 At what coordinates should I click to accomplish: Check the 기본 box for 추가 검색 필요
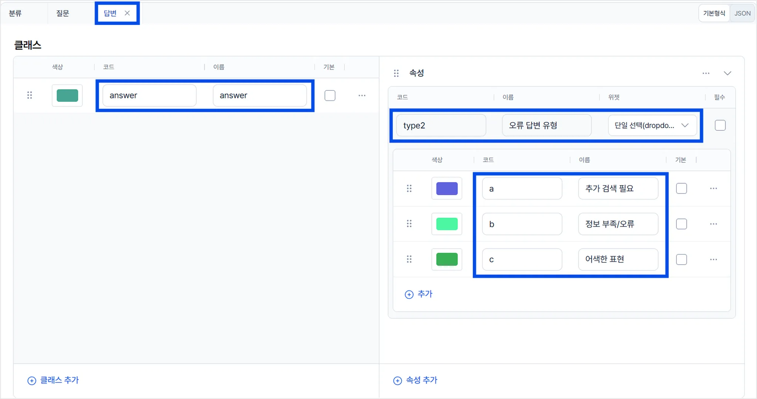pos(681,189)
